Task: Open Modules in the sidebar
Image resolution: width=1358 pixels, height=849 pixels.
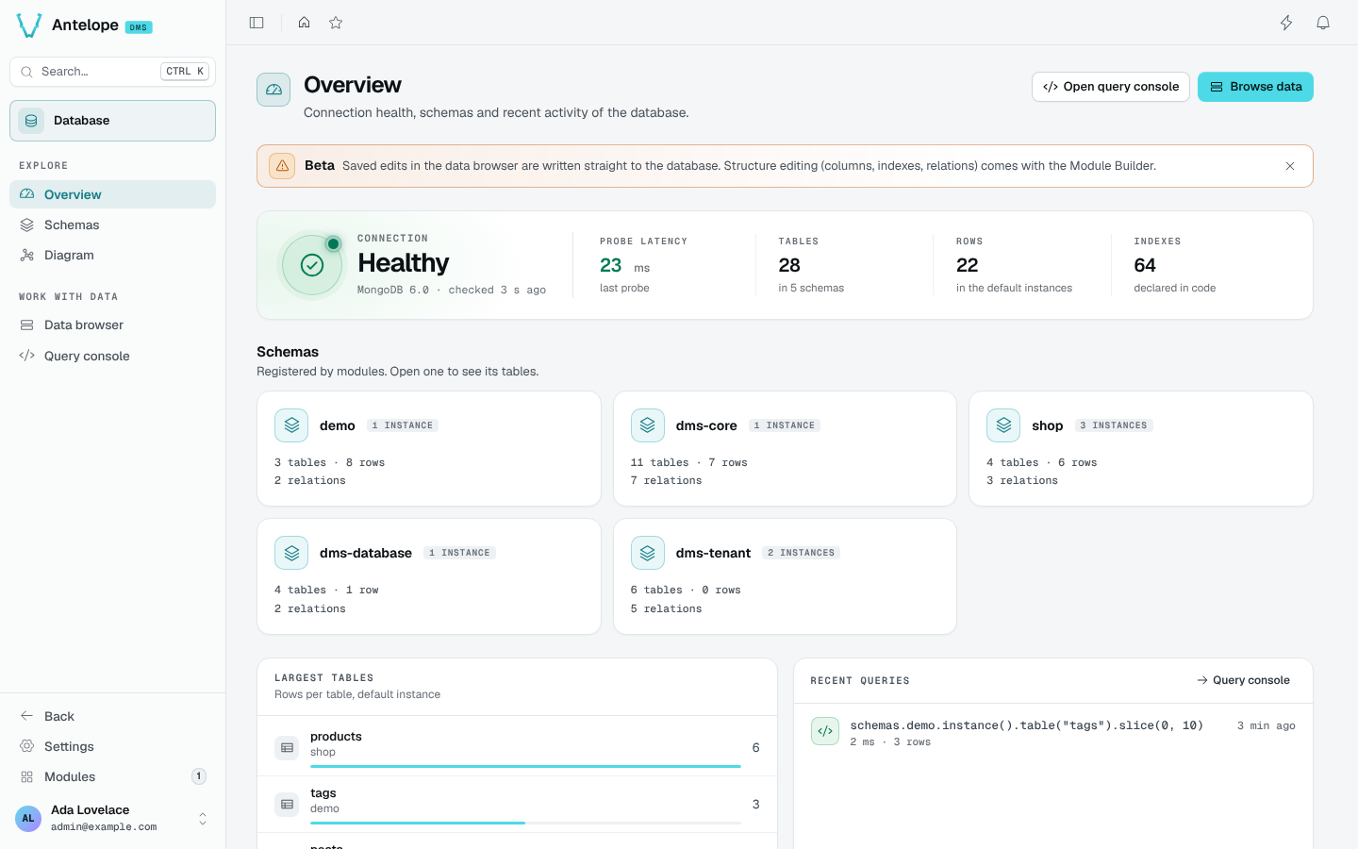Action: pyautogui.click(x=112, y=776)
